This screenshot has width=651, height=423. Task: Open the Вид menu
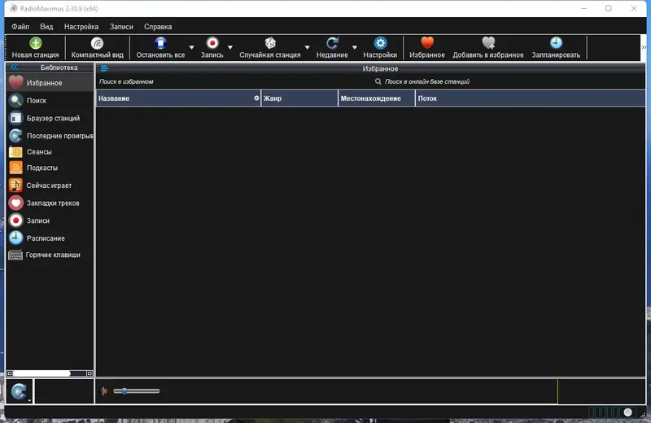[46, 27]
